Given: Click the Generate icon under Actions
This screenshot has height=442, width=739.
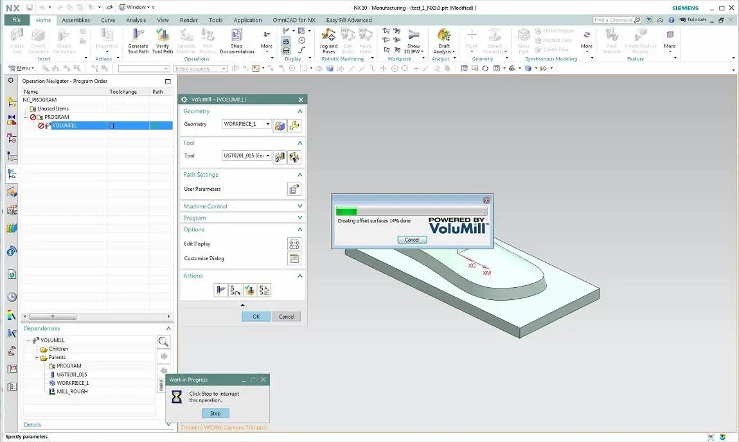Looking at the screenshot, I should click(220, 290).
